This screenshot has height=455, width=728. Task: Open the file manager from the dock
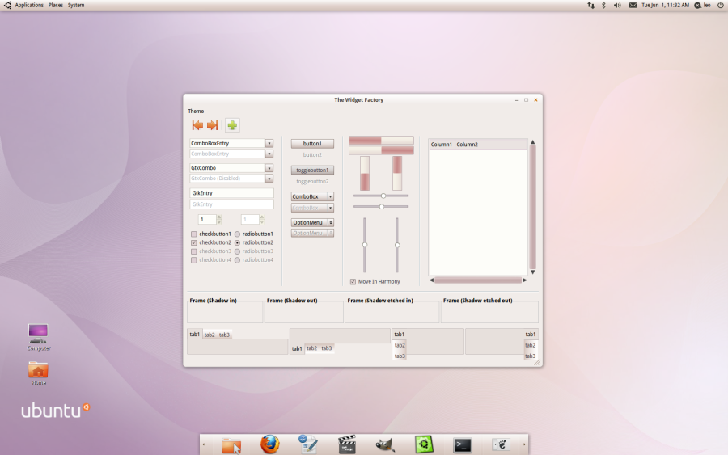(x=231, y=444)
